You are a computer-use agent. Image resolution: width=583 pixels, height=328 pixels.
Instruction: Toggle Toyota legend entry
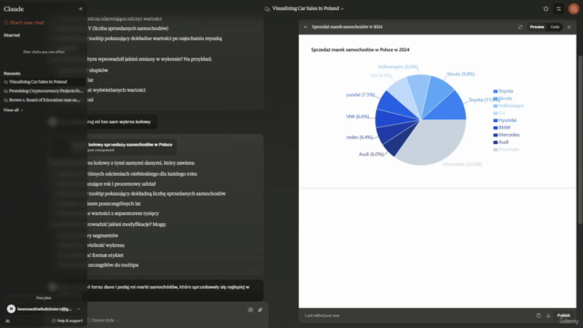(x=503, y=91)
